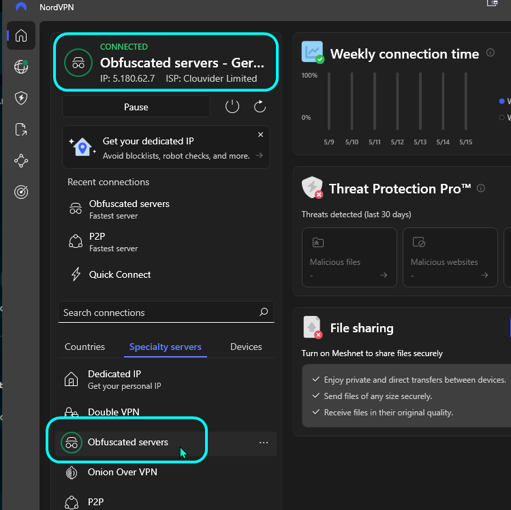This screenshot has width=511, height=510.
Task: Click the P2P icon in specialty list
Action: [x=72, y=503]
